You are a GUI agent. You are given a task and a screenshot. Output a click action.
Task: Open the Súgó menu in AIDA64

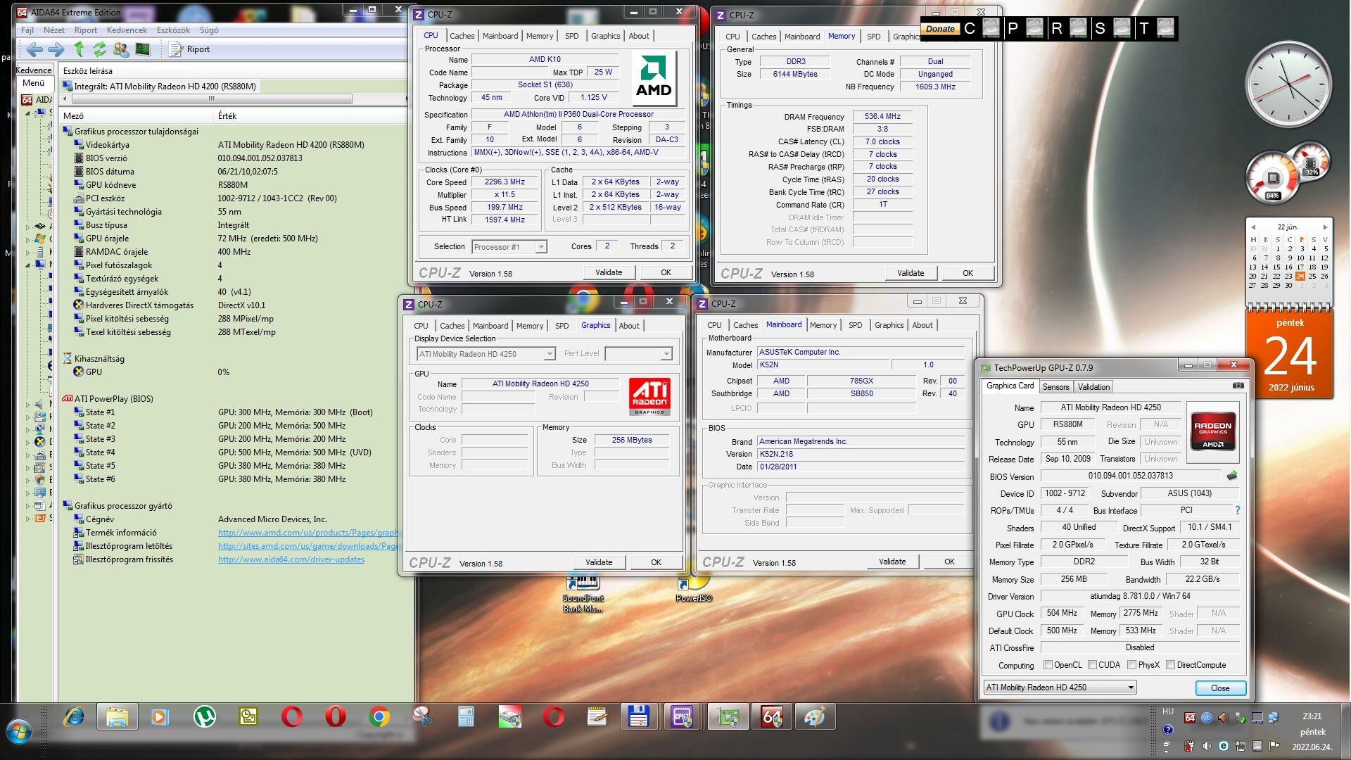(209, 30)
